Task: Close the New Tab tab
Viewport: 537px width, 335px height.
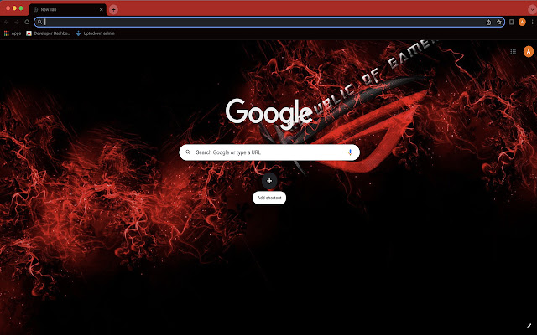Action: click(101, 9)
